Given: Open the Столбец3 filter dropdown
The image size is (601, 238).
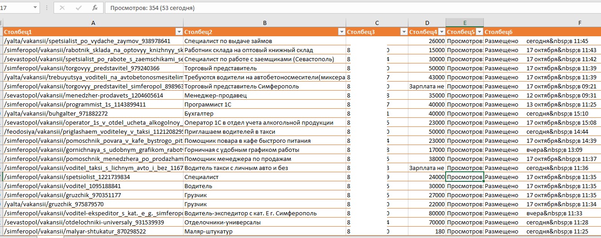Looking at the screenshot, I should coord(403,32).
